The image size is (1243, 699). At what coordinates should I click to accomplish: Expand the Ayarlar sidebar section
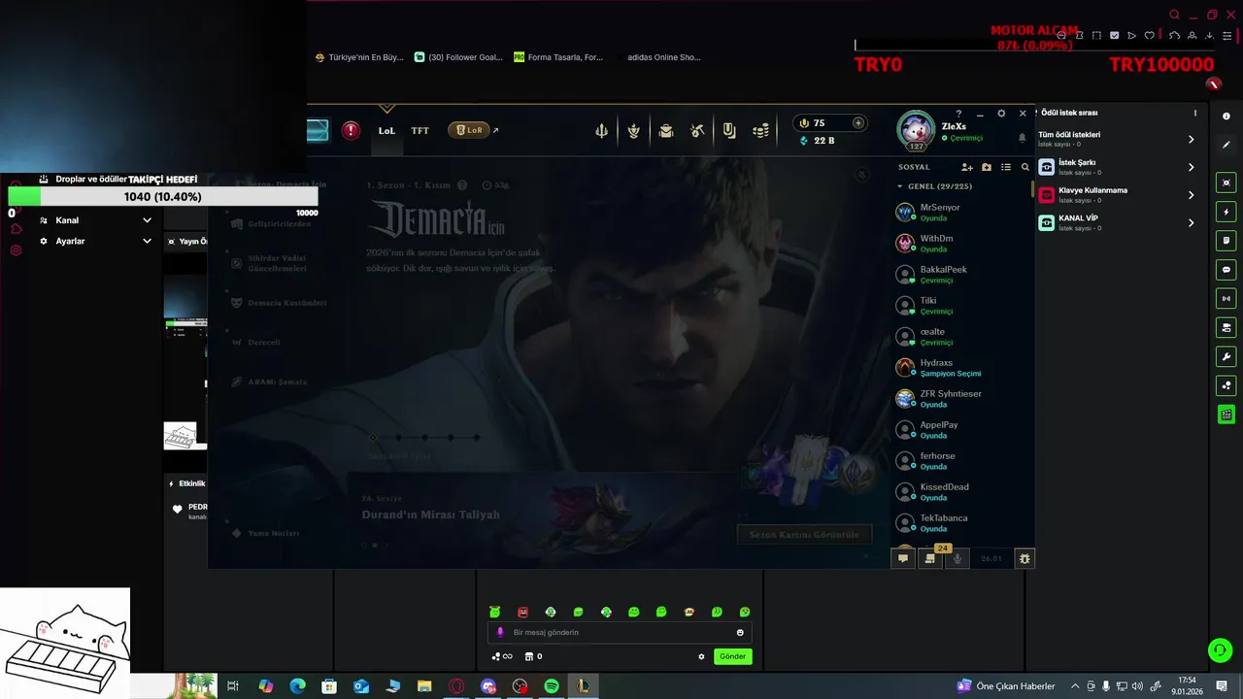(147, 241)
